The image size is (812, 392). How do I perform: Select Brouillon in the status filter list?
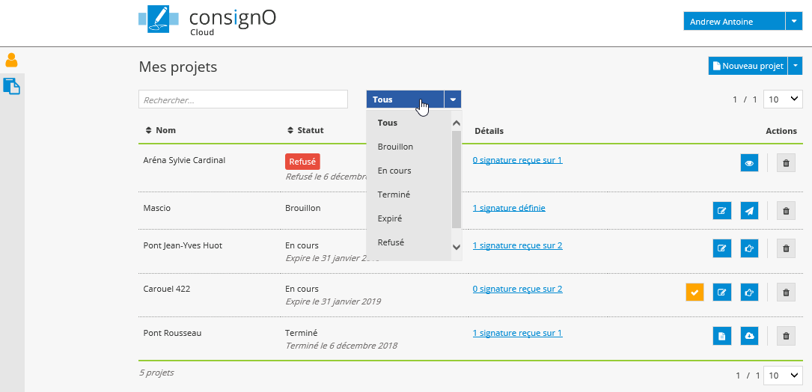click(x=395, y=147)
